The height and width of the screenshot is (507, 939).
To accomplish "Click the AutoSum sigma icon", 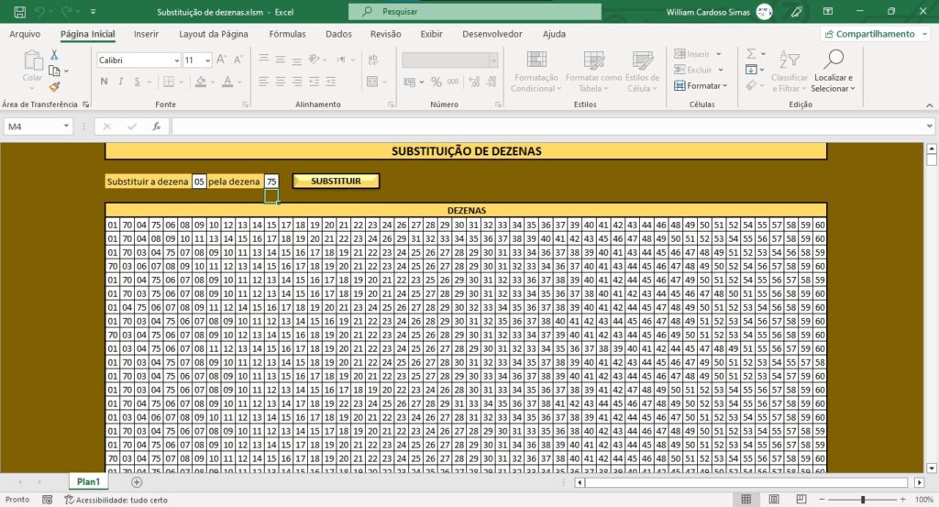I will [751, 54].
